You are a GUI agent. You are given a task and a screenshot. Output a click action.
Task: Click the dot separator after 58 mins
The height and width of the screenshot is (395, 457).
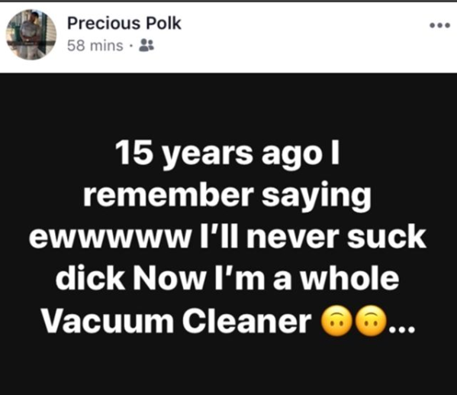click(131, 46)
